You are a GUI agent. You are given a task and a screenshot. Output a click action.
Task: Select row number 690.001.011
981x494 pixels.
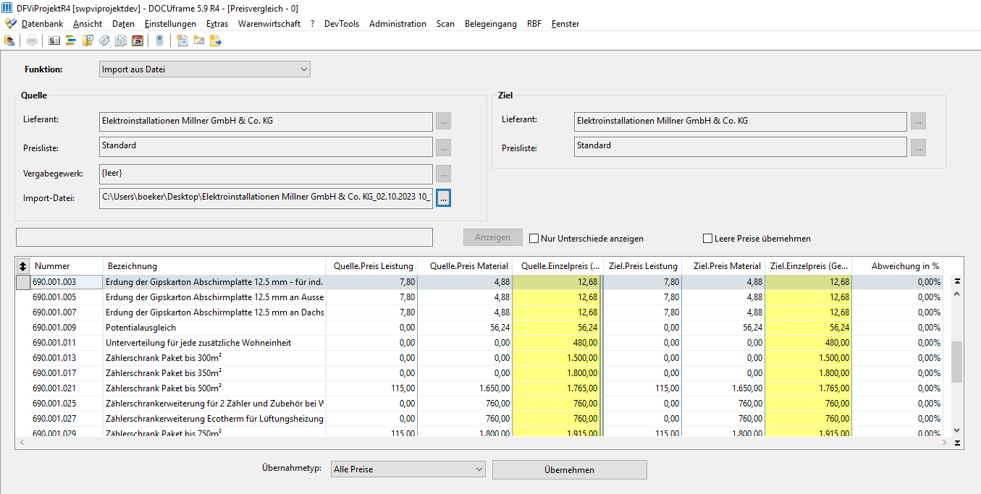pyautogui.click(x=54, y=343)
